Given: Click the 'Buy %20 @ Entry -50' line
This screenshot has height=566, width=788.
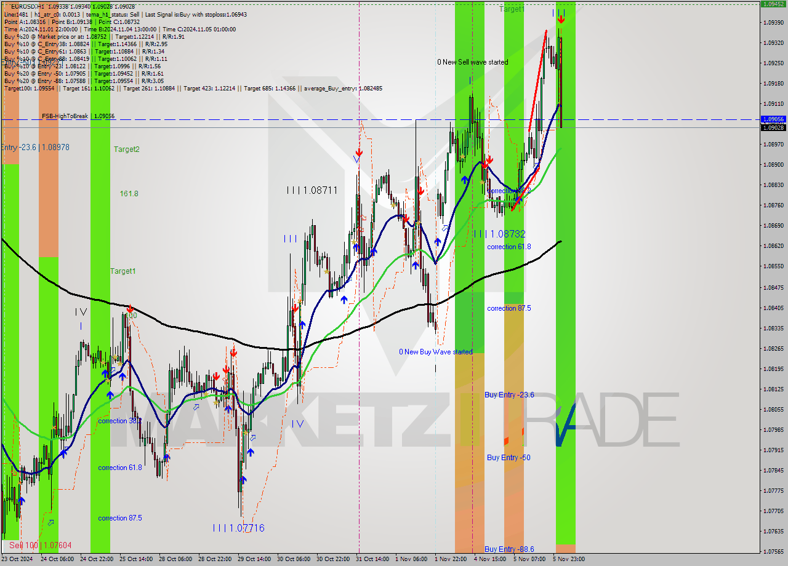Looking at the screenshot, I should [x=84, y=73].
